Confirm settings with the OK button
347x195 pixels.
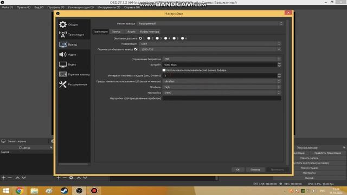(x=237, y=170)
